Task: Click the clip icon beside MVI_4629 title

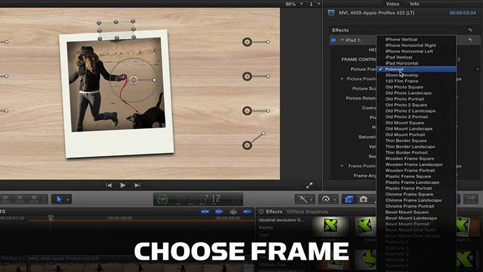Action: (331, 13)
